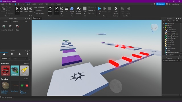Click the Stop test button

pos(109,10)
